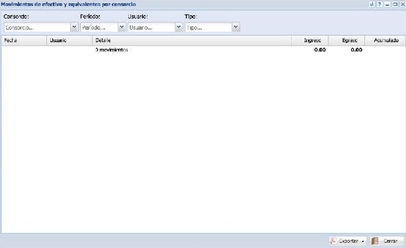Maximize the movimientos window
The height and width of the screenshot is (248, 406).
click(395, 4)
